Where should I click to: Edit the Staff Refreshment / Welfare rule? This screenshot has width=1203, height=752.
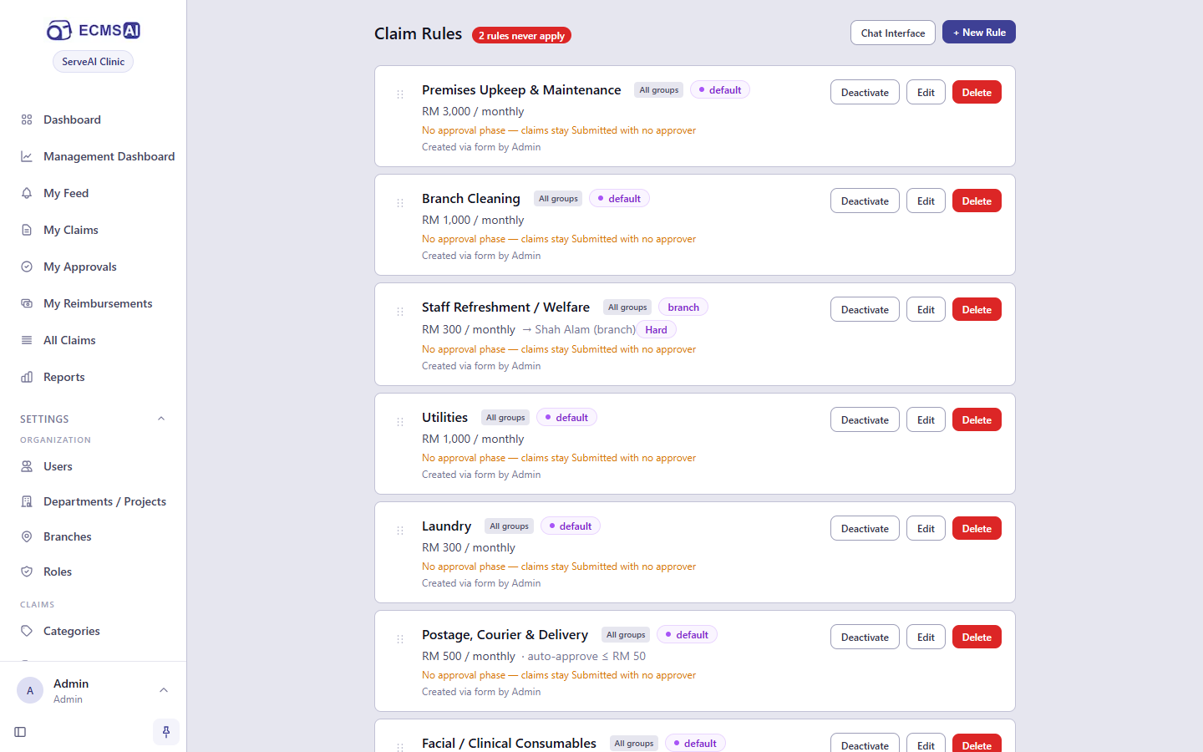point(926,310)
